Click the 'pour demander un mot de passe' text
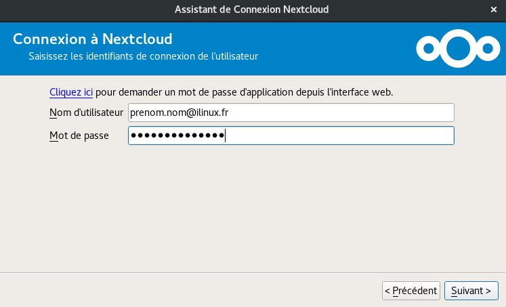The width and height of the screenshot is (506, 307). coord(244,91)
